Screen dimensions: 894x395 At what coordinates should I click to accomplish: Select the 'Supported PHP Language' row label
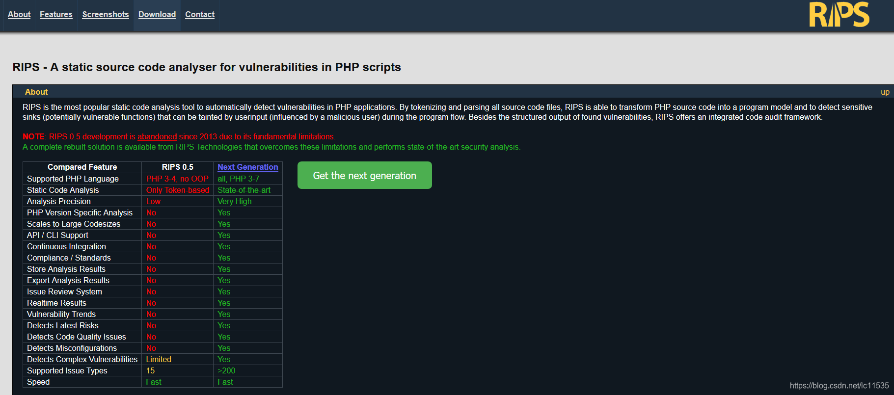(73, 179)
